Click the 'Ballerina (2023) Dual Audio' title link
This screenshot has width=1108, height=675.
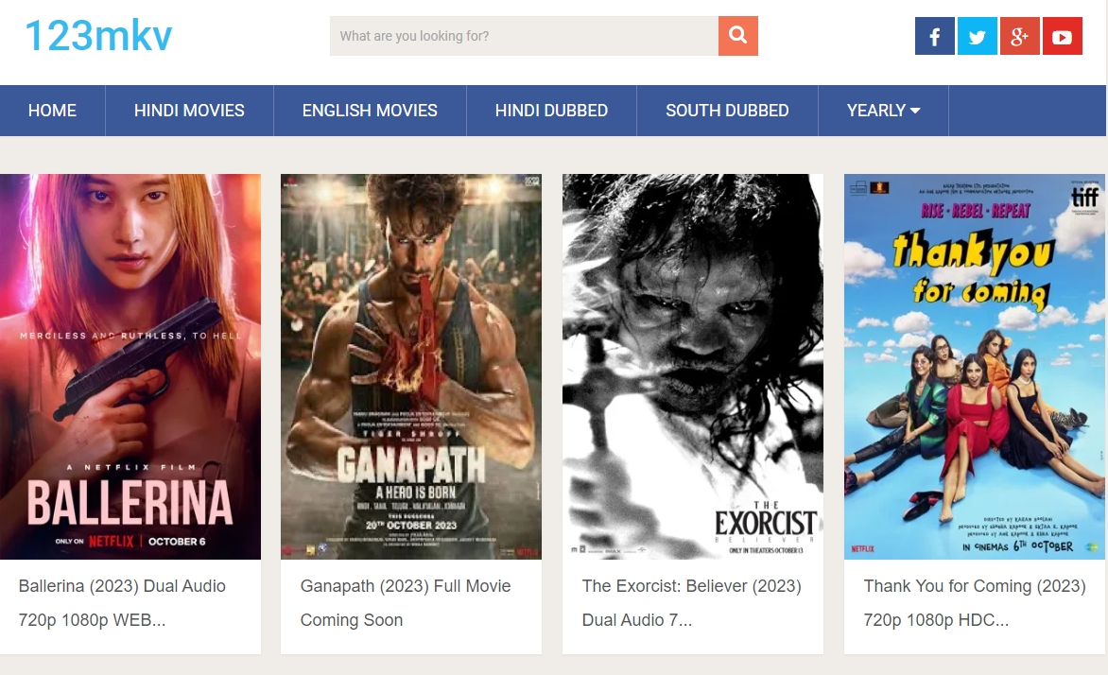point(122,603)
